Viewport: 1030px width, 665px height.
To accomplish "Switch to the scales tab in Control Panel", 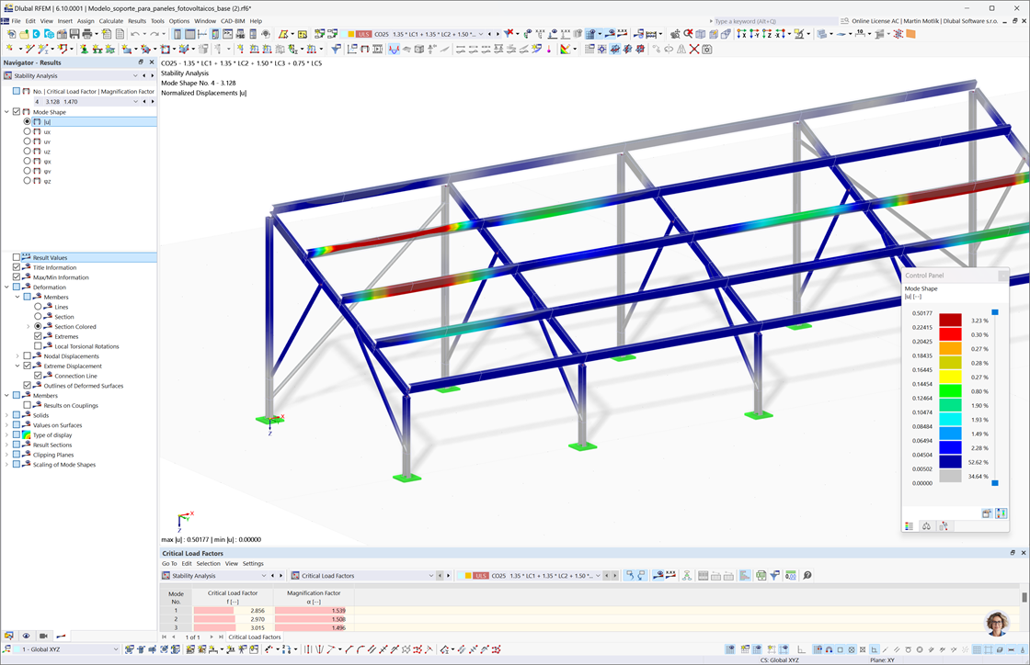I will click(x=926, y=524).
